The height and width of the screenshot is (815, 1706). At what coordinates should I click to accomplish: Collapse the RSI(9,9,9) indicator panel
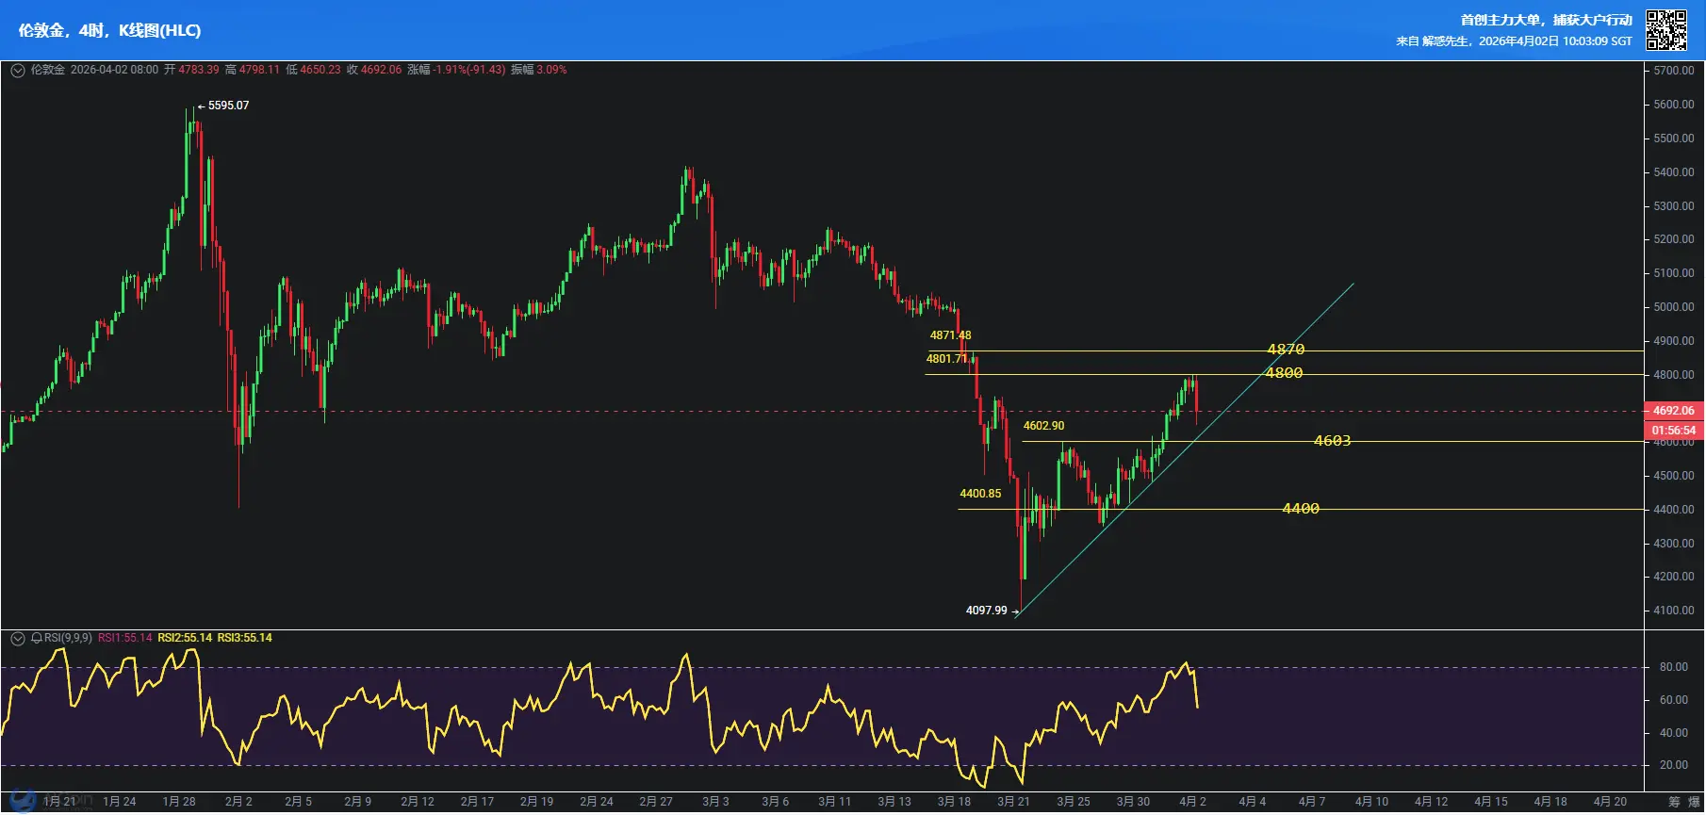17,639
